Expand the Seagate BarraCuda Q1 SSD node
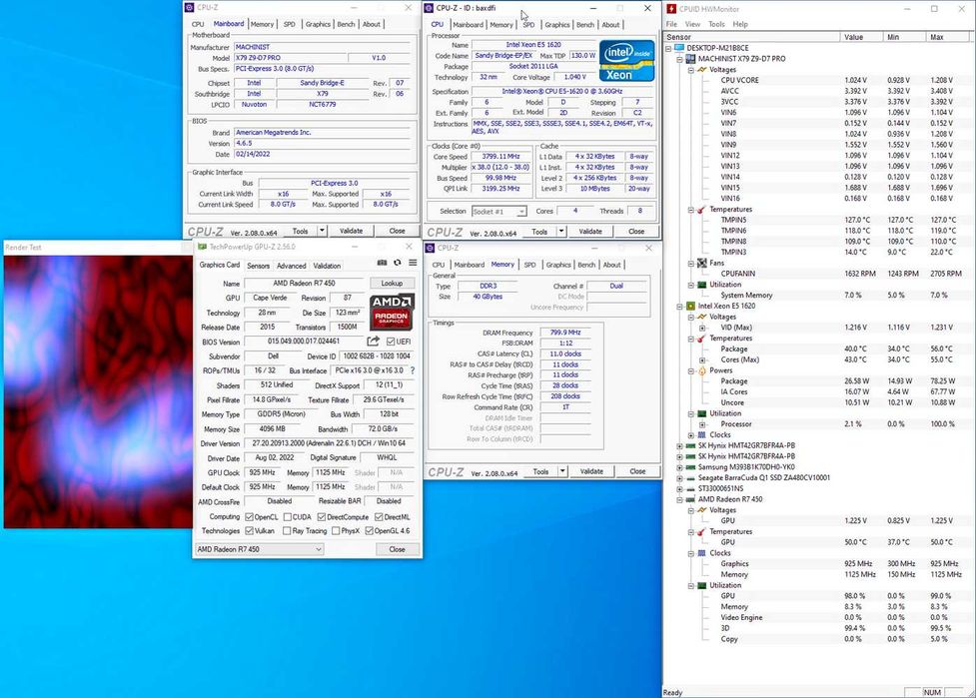Viewport: 976px width, 698px height. point(679,477)
